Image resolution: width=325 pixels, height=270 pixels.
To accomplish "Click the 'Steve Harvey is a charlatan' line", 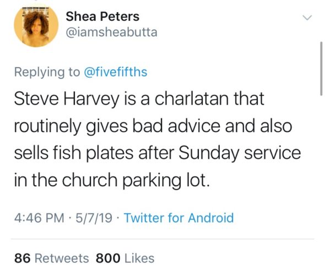I will pos(139,99).
